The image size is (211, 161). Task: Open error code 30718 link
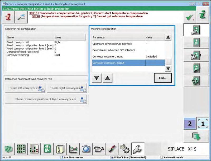tap(36, 16)
